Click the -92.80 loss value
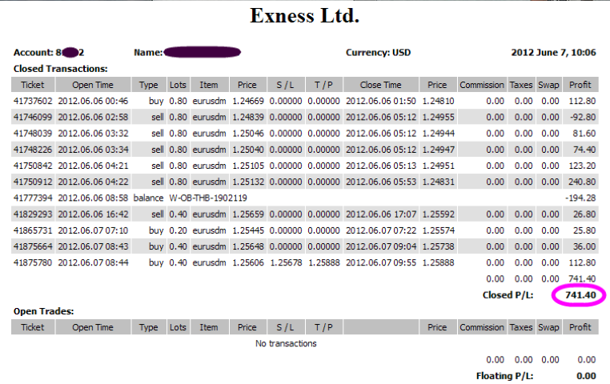 click(x=582, y=118)
